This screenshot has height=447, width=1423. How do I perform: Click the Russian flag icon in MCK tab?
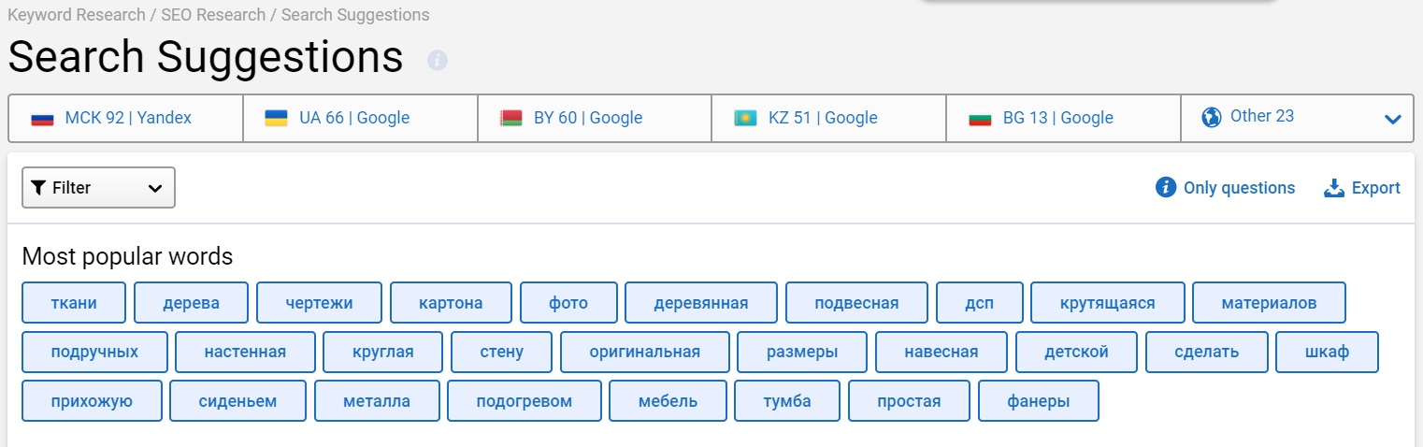tap(42, 119)
